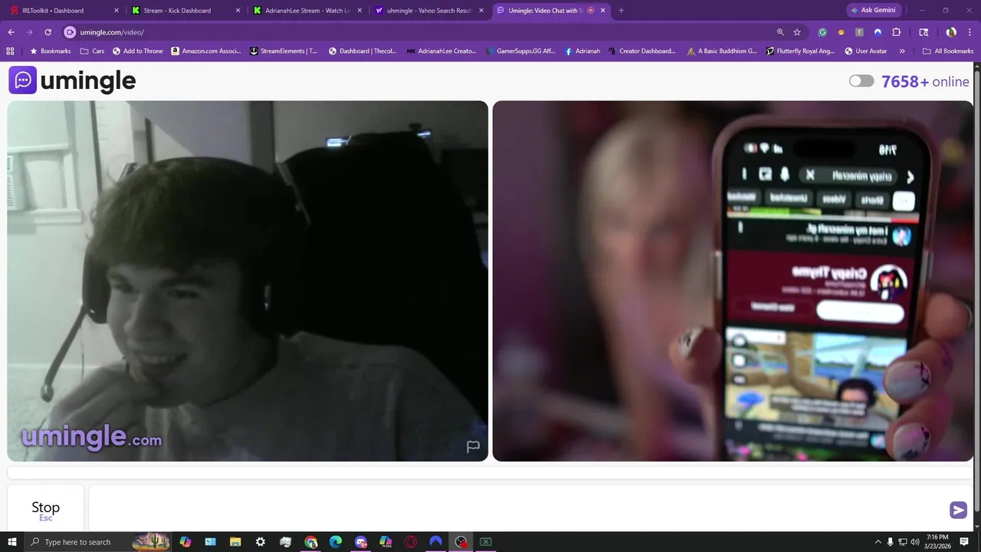Open the Opera browser taskbar icon

[411, 542]
